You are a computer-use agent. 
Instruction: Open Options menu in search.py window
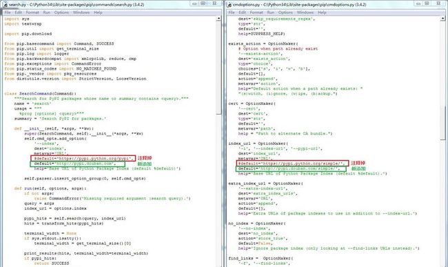(x=61, y=12)
